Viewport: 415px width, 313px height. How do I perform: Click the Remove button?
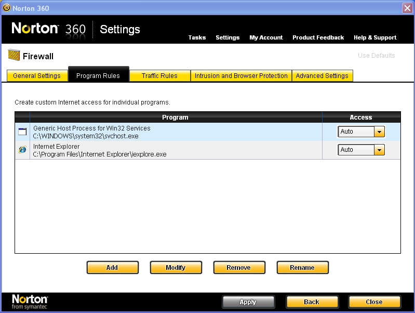click(239, 267)
